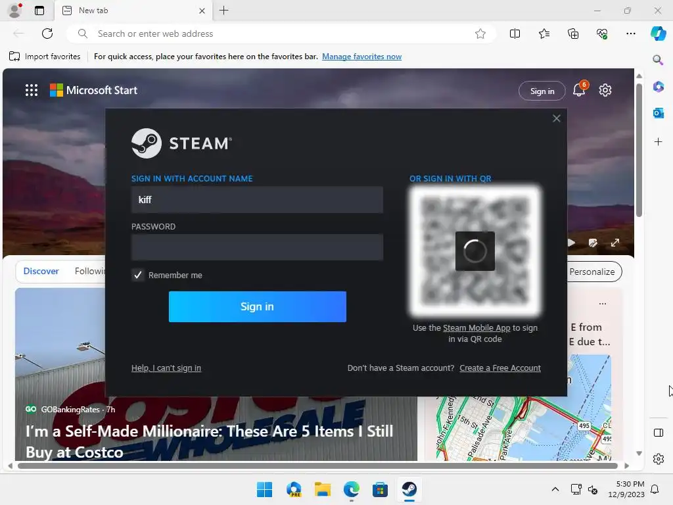
Task: Select the New tab browser tab
Action: (133, 11)
